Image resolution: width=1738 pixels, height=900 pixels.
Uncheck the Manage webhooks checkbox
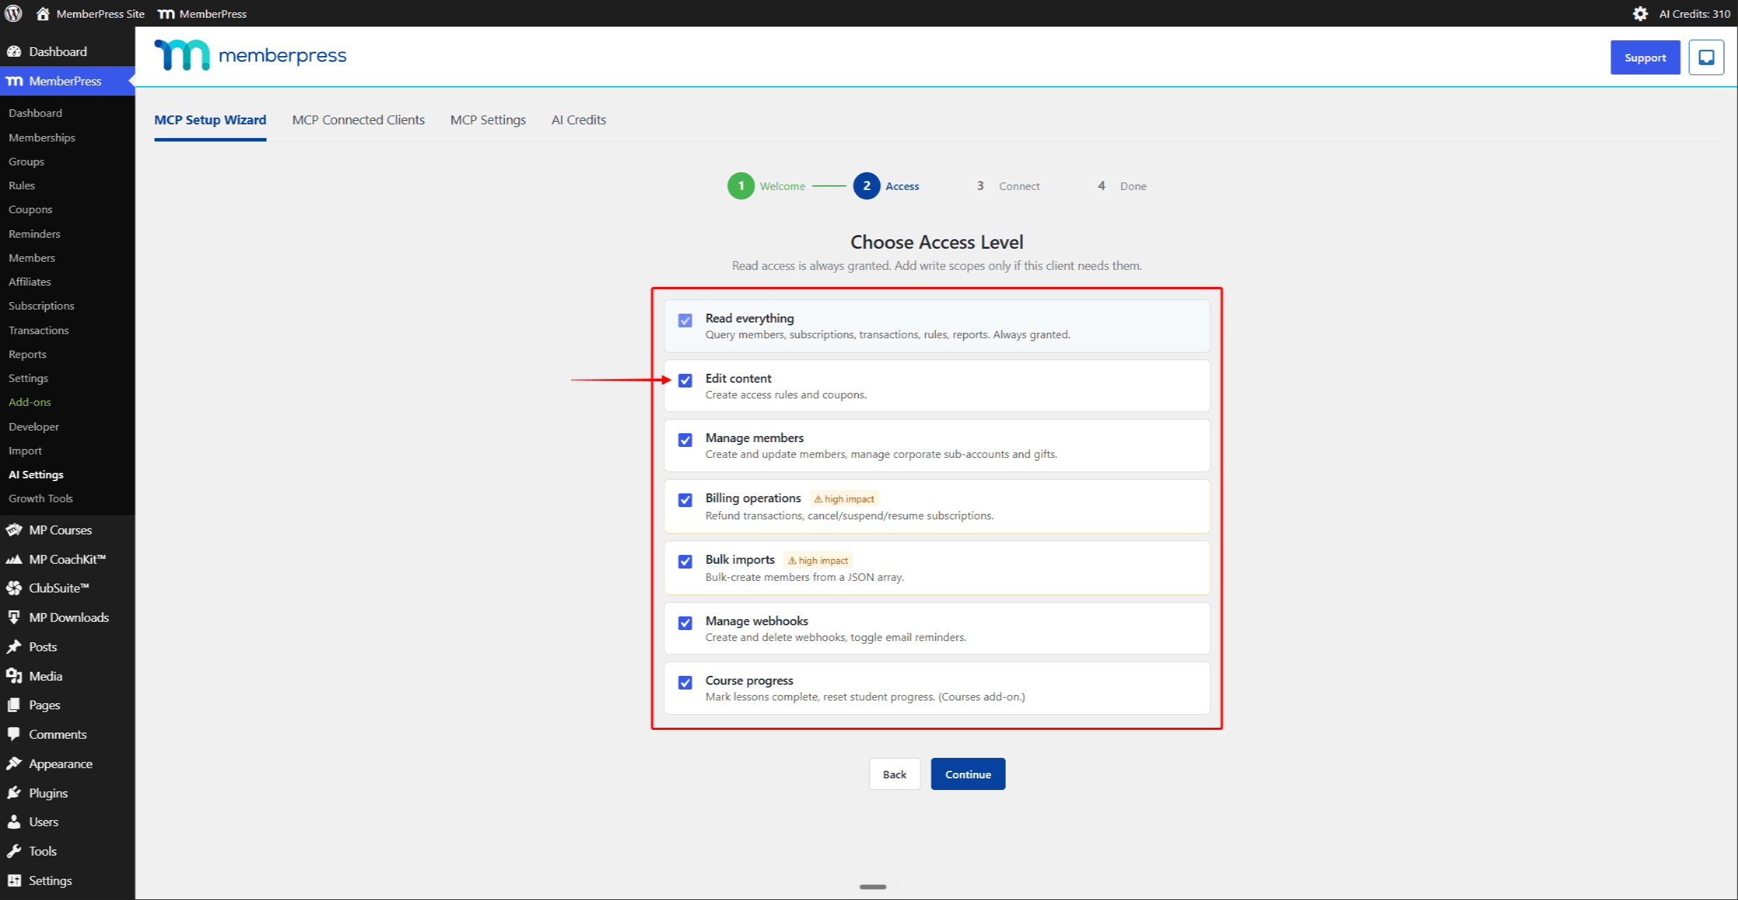click(685, 623)
